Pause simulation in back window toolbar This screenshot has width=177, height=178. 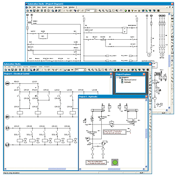tap(129, 11)
